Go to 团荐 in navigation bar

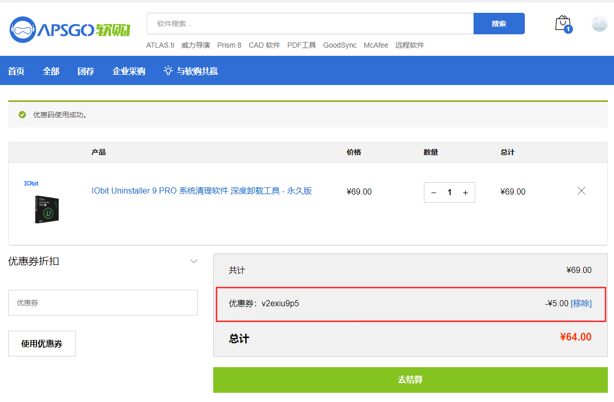(86, 71)
